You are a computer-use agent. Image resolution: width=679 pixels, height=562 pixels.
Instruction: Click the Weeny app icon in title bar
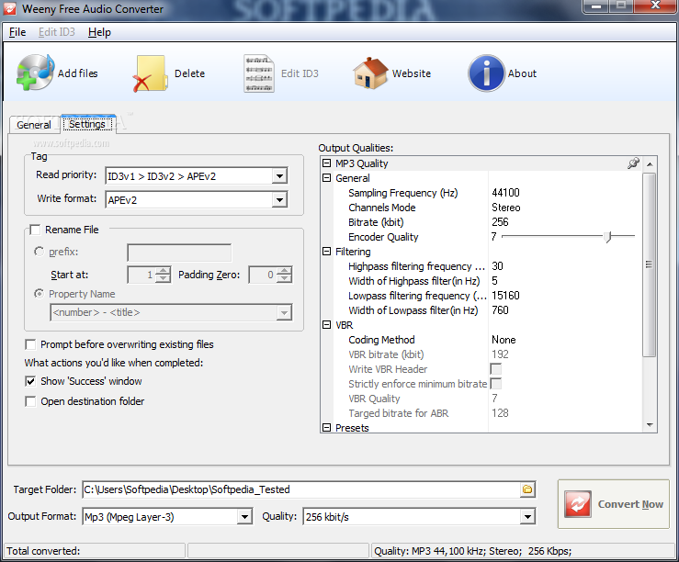(10, 8)
